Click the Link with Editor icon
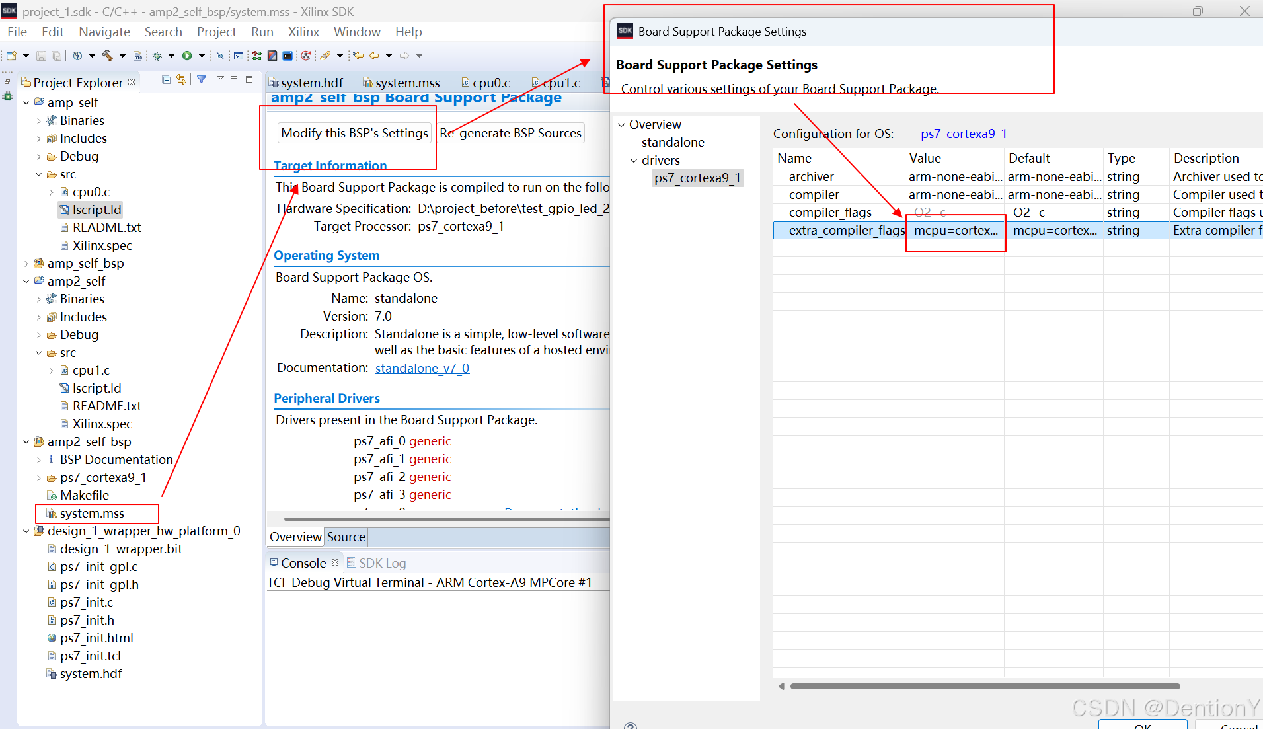Image resolution: width=1263 pixels, height=729 pixels. tap(181, 80)
